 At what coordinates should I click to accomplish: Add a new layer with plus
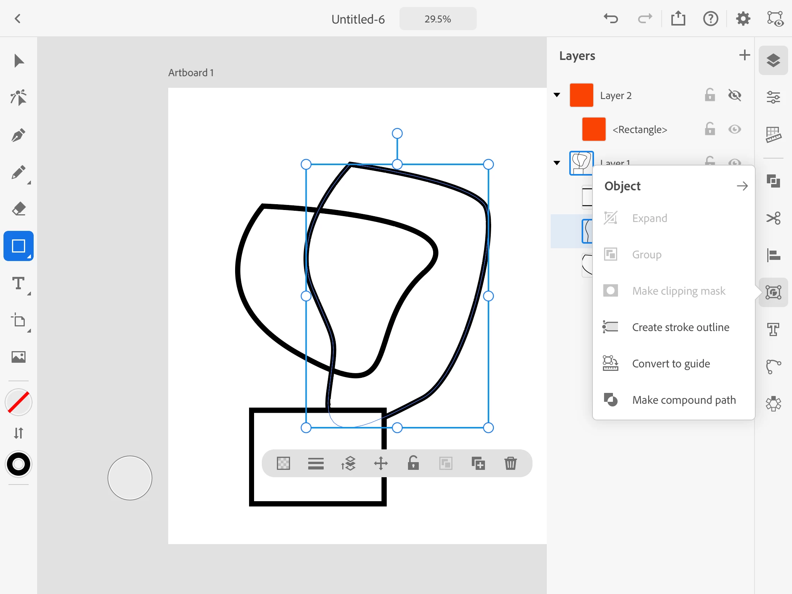pyautogui.click(x=744, y=55)
